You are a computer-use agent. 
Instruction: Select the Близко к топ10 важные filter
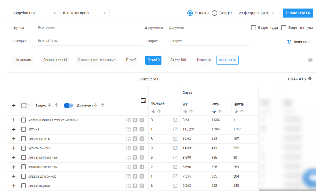(97, 60)
